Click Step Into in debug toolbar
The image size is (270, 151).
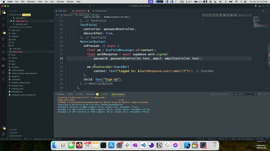(213, 15)
